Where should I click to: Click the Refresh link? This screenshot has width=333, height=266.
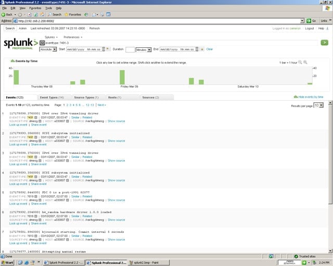95,28
